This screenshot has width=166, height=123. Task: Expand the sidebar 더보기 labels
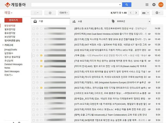pyautogui.click(x=9, y=75)
